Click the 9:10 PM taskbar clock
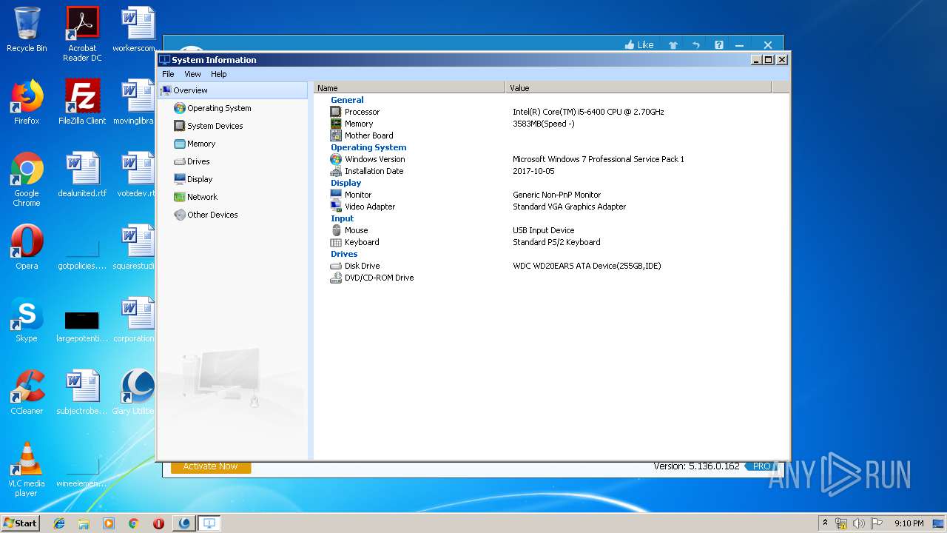 (x=909, y=523)
